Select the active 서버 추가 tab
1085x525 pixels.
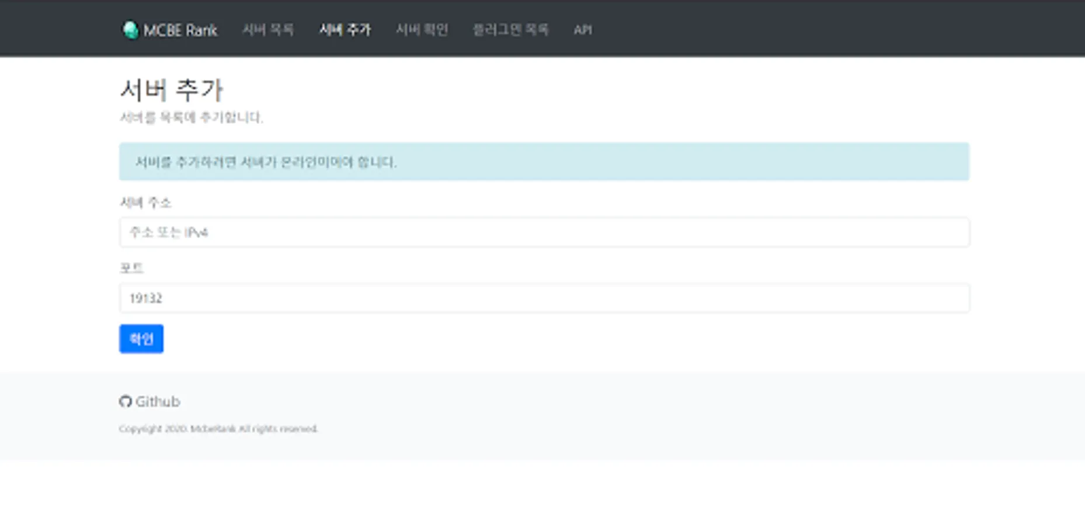click(345, 30)
